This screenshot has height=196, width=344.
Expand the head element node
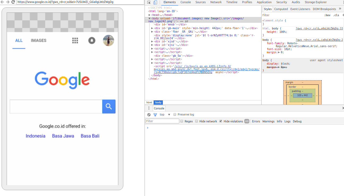pos(150,15)
